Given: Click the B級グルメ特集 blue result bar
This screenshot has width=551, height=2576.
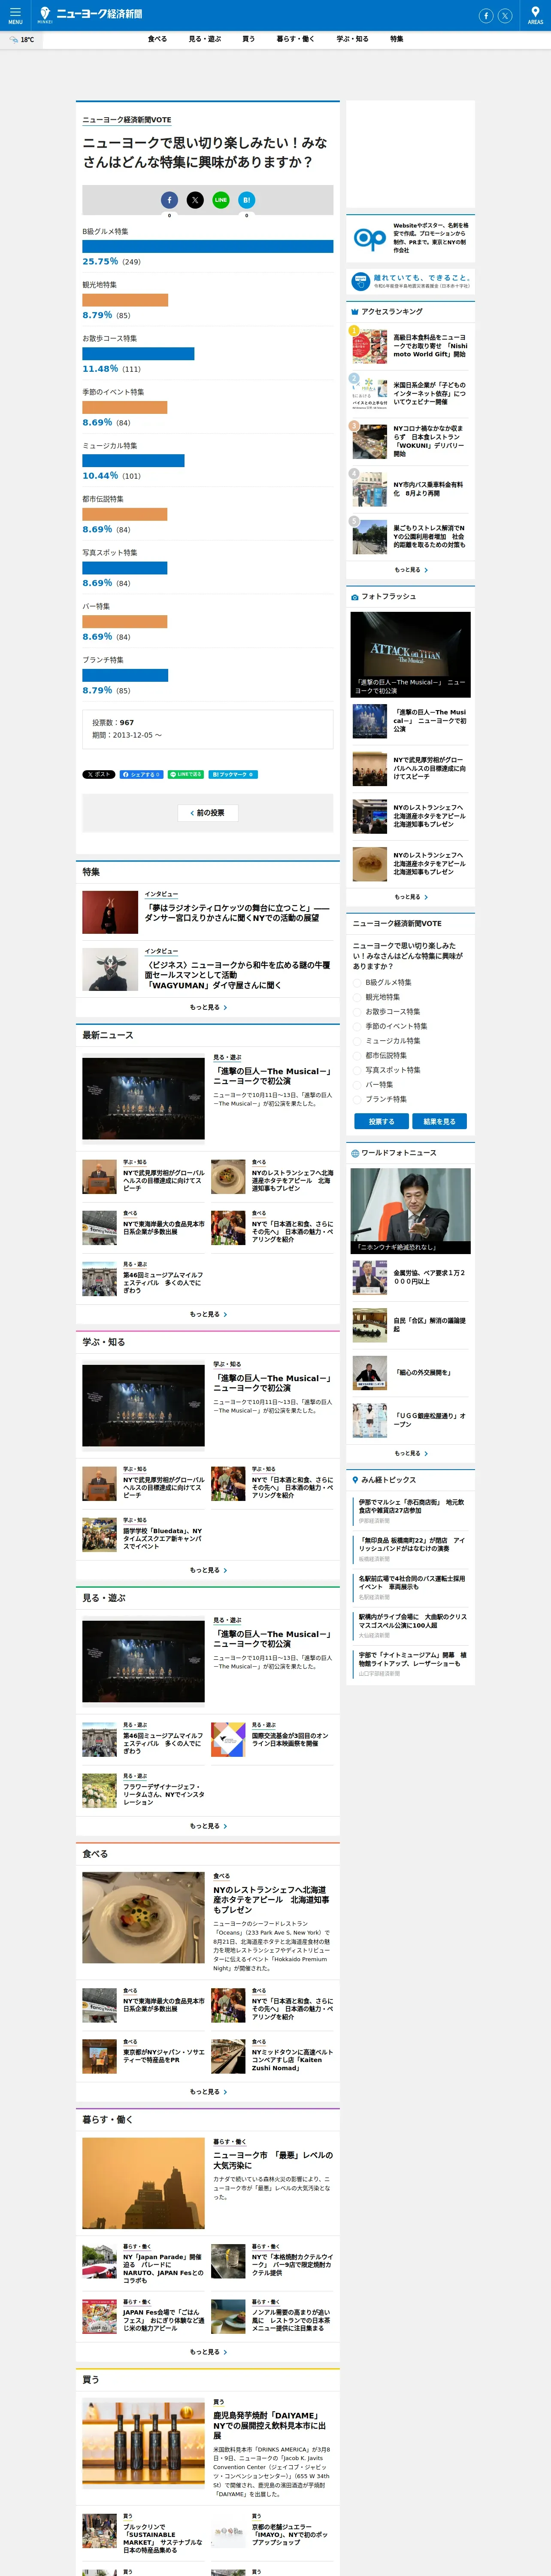Looking at the screenshot, I should (208, 246).
